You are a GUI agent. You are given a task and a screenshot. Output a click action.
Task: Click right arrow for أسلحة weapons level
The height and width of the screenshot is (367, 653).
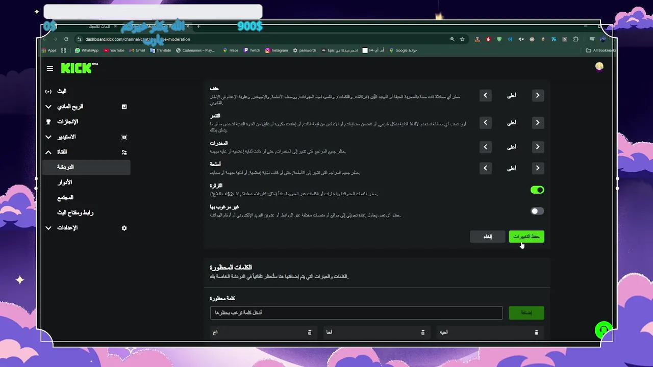click(538, 168)
